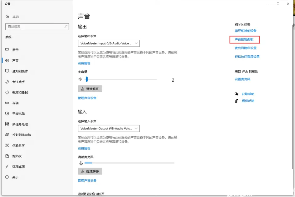
Task: Open the 声音控制面板 link
Action: pyautogui.click(x=244, y=39)
